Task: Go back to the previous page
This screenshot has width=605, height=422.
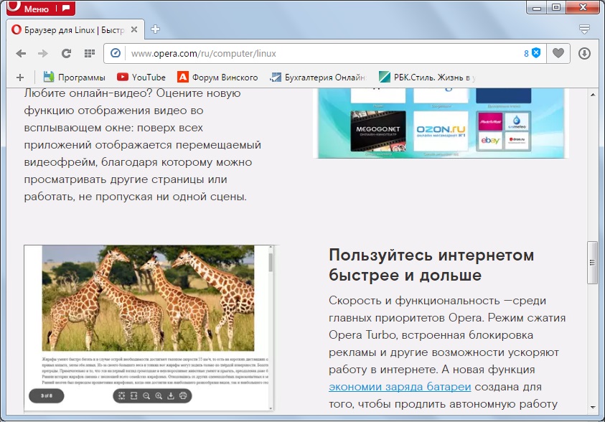Action: (x=21, y=53)
